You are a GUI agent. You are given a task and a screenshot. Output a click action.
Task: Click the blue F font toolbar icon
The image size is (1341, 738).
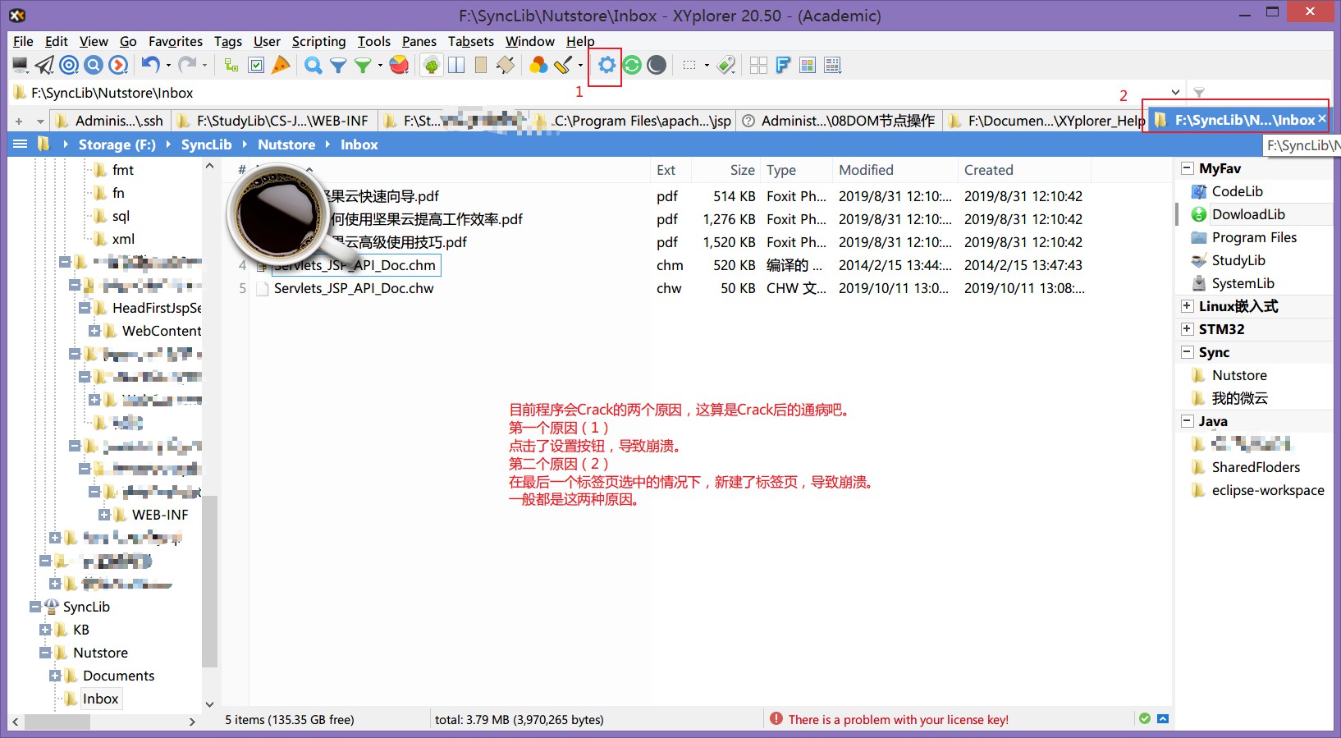(x=783, y=65)
